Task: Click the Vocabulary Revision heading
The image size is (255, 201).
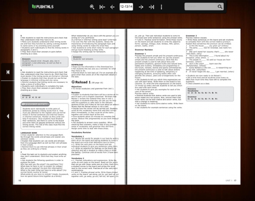Action: pos(81,132)
